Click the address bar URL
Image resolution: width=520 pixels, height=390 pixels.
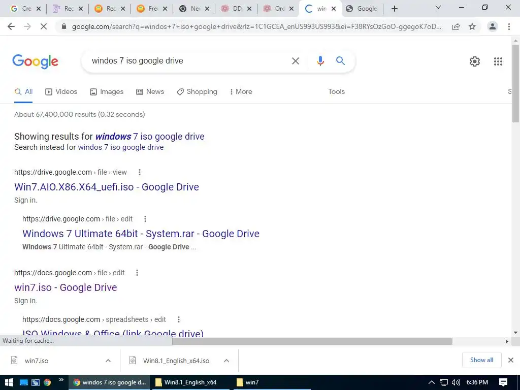click(256, 27)
